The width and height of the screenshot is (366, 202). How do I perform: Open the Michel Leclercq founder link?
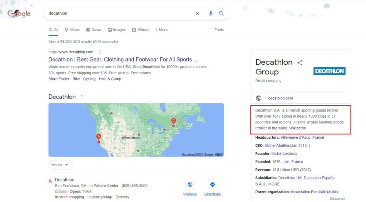[284, 154]
